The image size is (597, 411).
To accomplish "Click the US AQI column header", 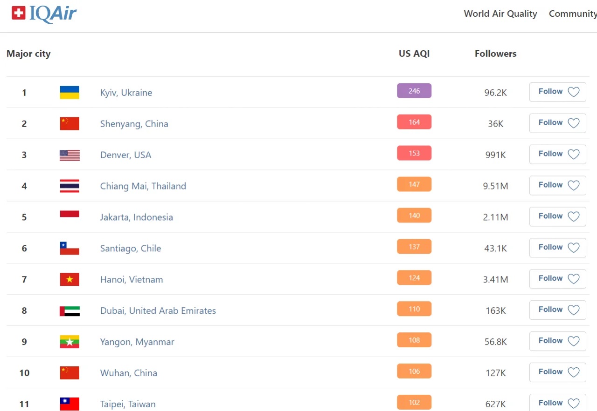I will tap(414, 54).
